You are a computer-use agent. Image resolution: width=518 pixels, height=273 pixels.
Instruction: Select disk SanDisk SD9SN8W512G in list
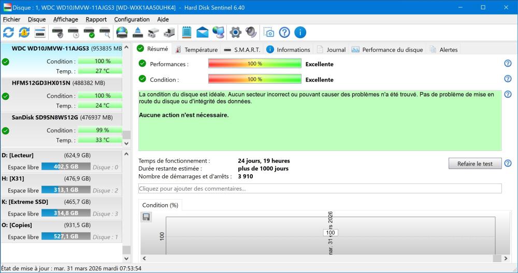(x=62, y=129)
